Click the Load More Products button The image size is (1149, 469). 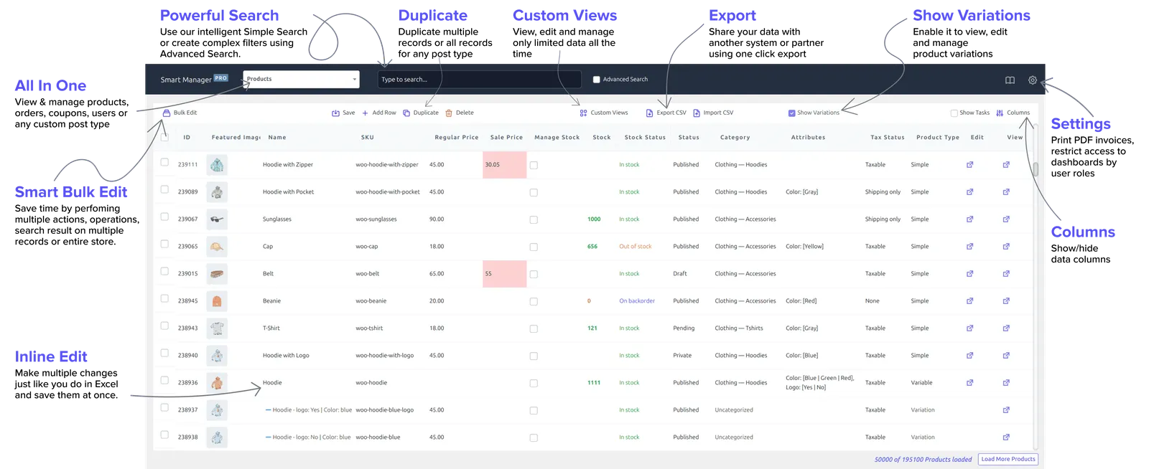(1008, 459)
